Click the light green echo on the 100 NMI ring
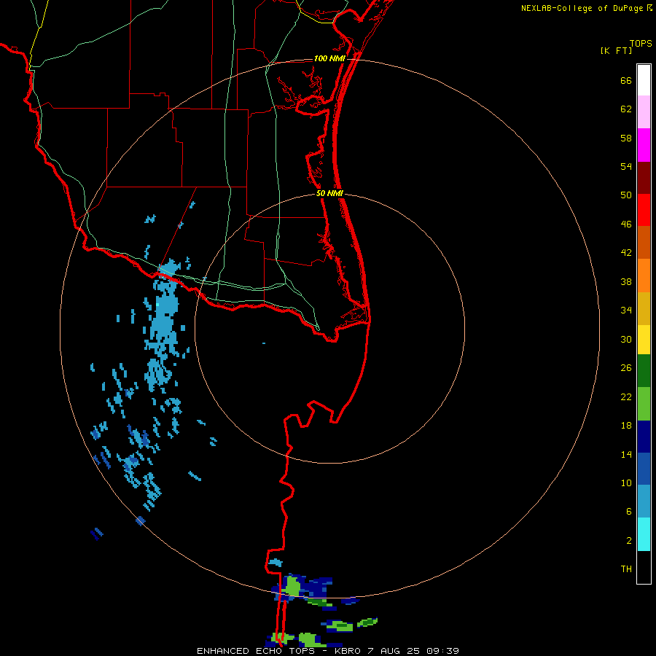 point(292,587)
